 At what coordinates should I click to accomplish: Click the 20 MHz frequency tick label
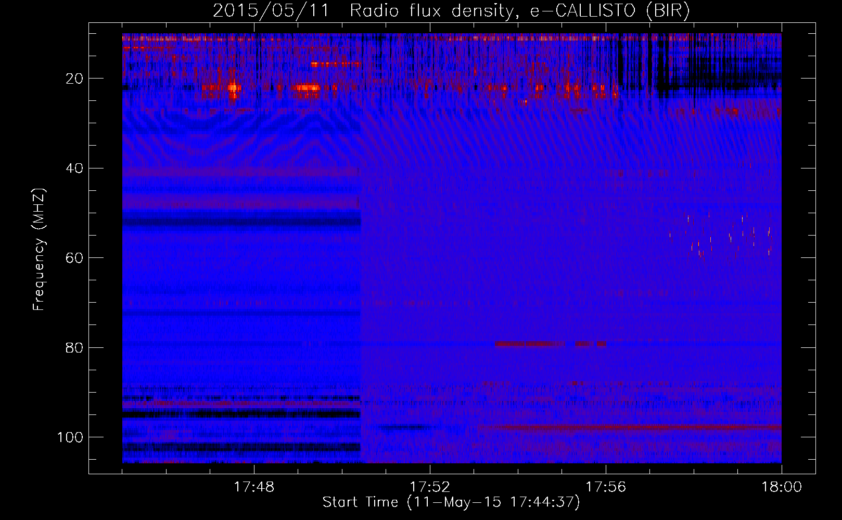[75, 79]
